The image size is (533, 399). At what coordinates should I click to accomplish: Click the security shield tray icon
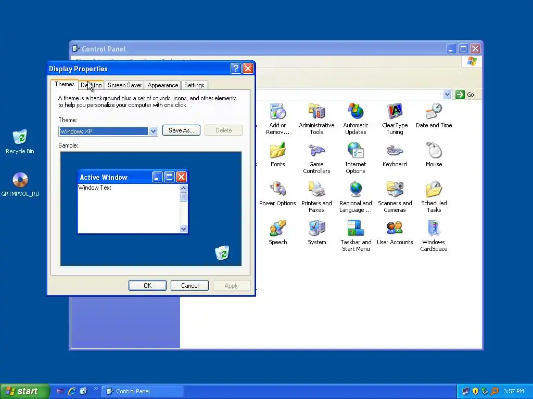pyautogui.click(x=475, y=391)
